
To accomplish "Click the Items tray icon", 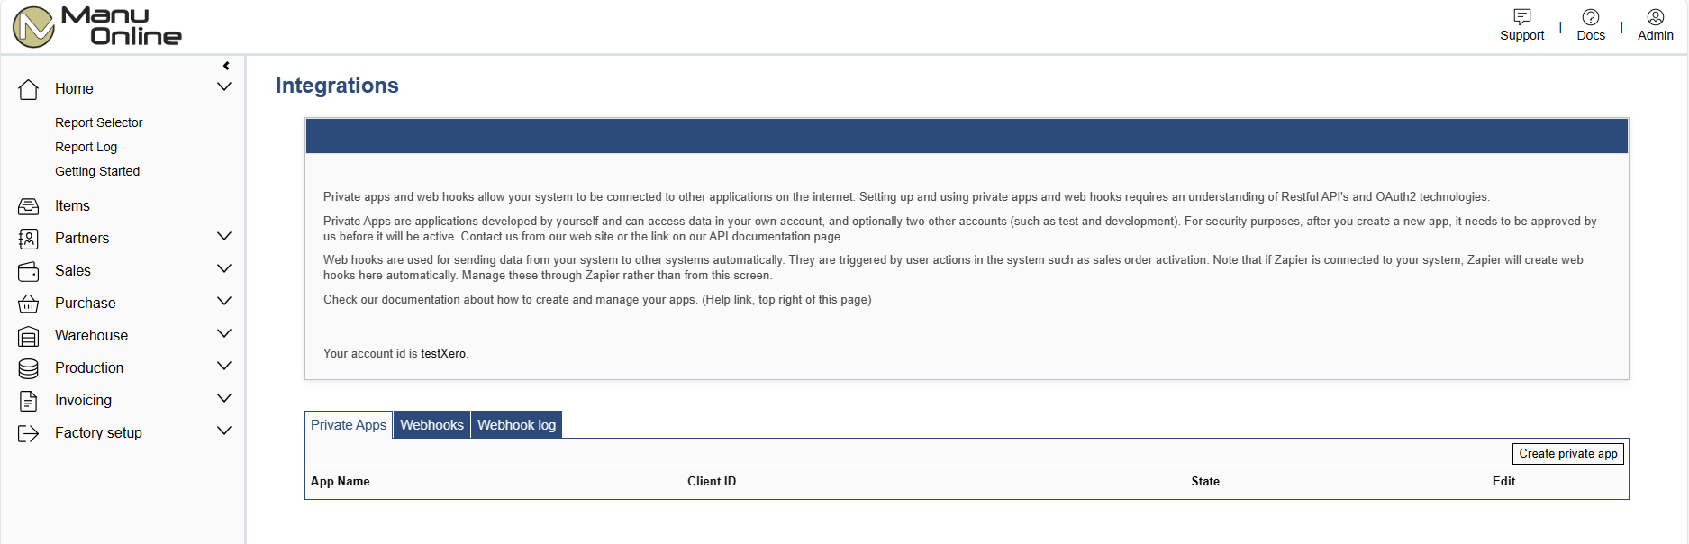I will point(29,206).
